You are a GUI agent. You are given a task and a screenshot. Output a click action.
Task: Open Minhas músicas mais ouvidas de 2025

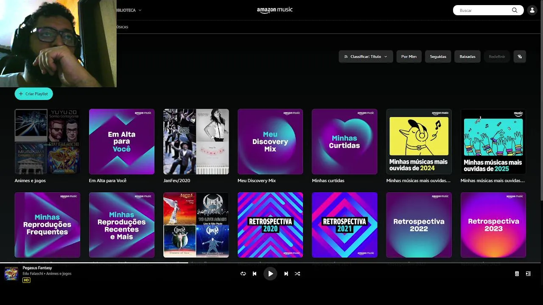[x=493, y=141]
